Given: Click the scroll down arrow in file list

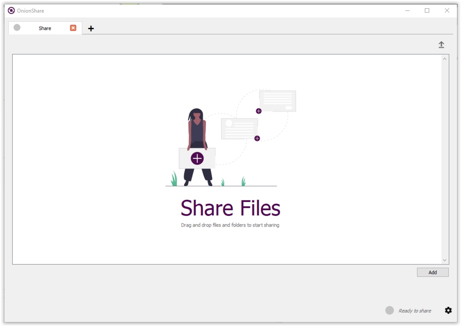Looking at the screenshot, I should click(444, 260).
